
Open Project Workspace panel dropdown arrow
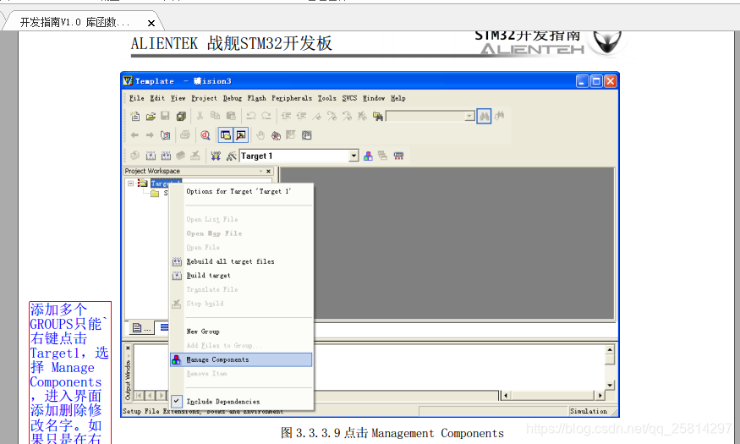coord(260,172)
